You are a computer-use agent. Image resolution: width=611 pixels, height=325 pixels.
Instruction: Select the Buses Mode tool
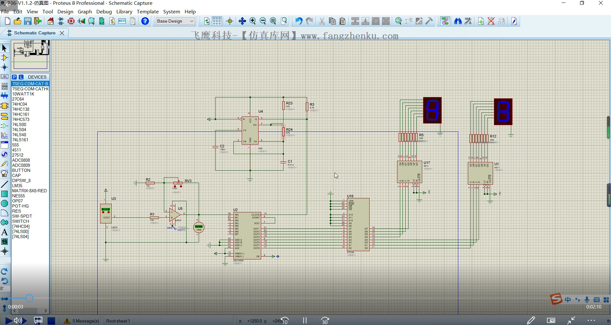pos(4,95)
